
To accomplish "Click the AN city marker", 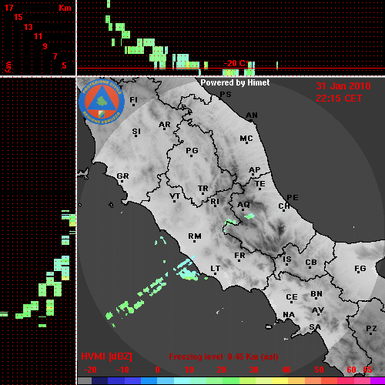I will (251, 120).
